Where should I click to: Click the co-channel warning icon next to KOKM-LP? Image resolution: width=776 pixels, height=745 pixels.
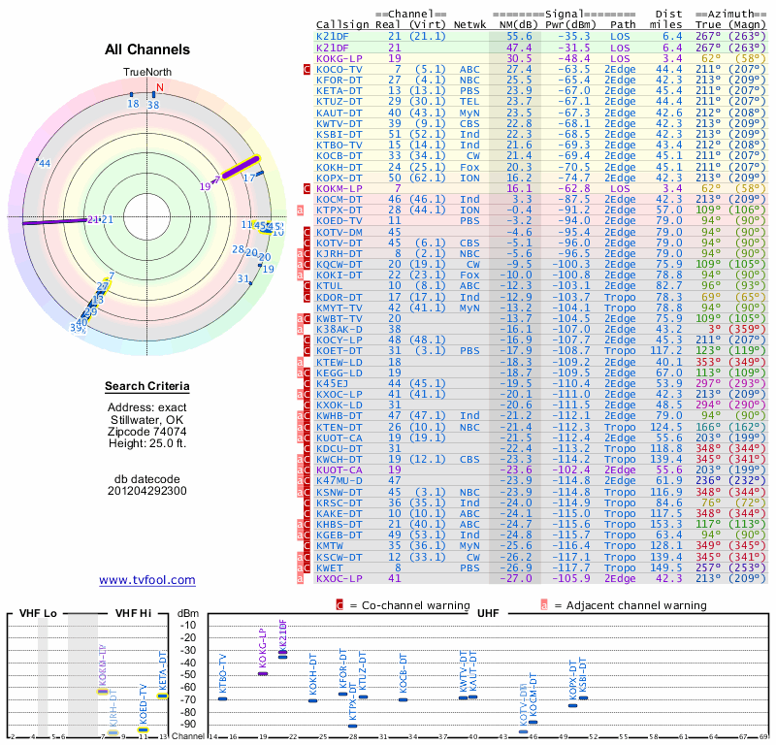pyautogui.click(x=307, y=187)
